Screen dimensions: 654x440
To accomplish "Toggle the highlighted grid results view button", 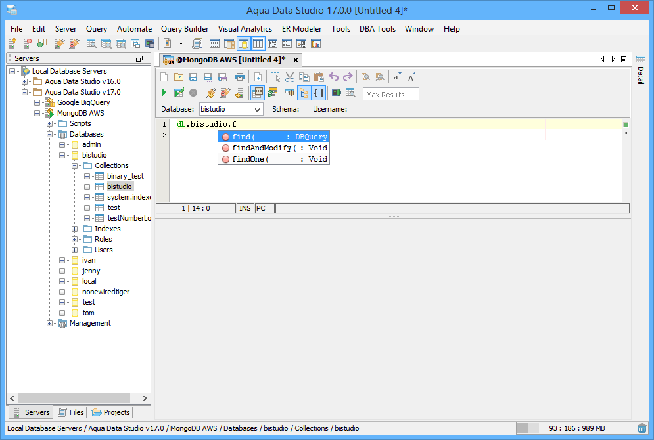I will (258, 93).
